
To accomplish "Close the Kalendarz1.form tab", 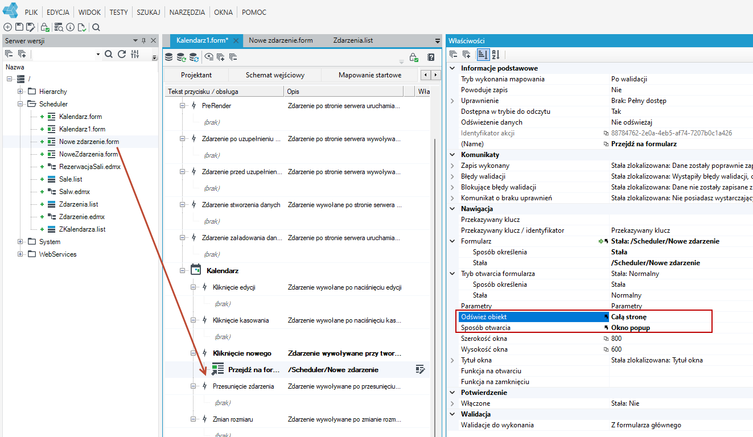I will coord(236,41).
